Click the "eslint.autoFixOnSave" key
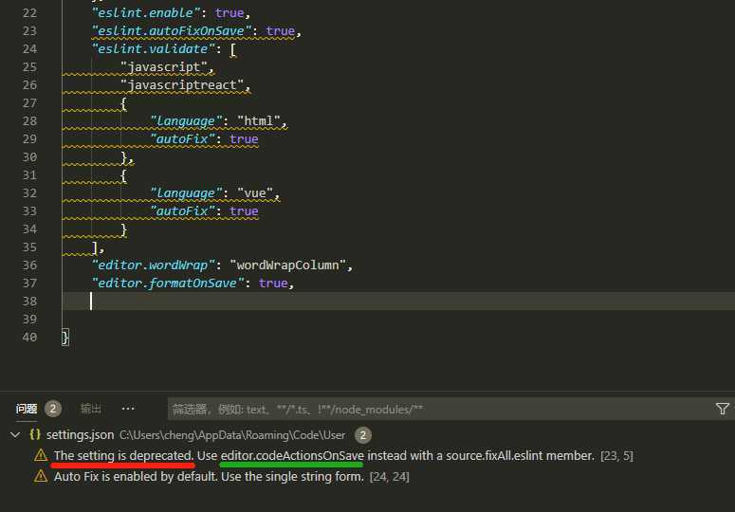The height and width of the screenshot is (512, 735). [172, 31]
